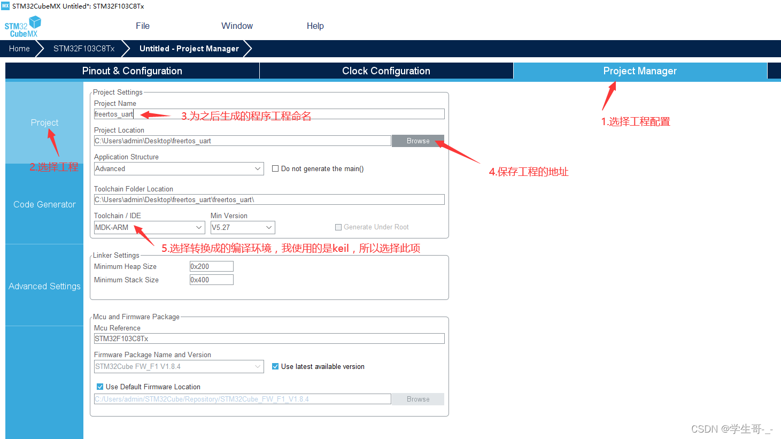Image resolution: width=781 pixels, height=439 pixels.
Task: Click the Mcu Reference label
Action: (x=117, y=328)
